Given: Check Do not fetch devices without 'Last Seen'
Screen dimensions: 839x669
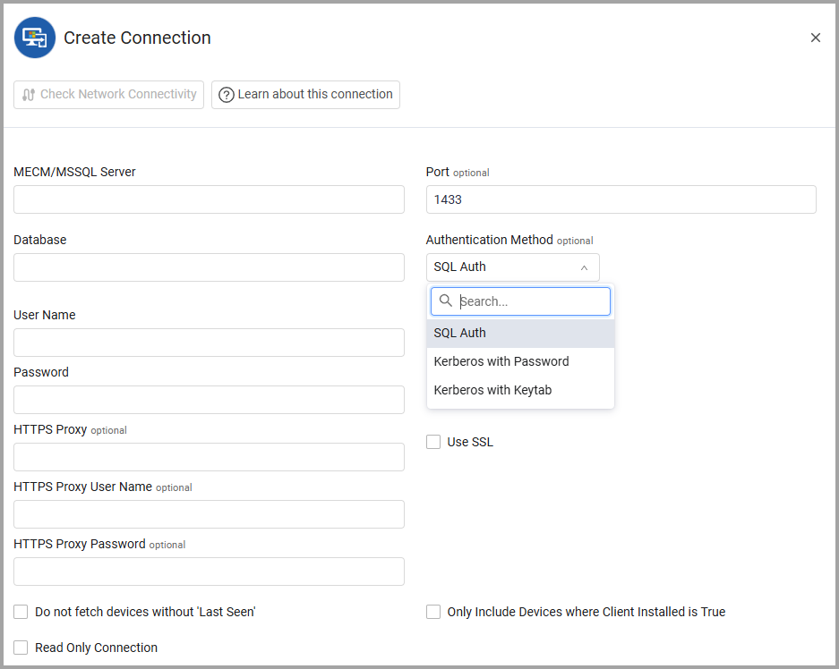Looking at the screenshot, I should coord(21,612).
